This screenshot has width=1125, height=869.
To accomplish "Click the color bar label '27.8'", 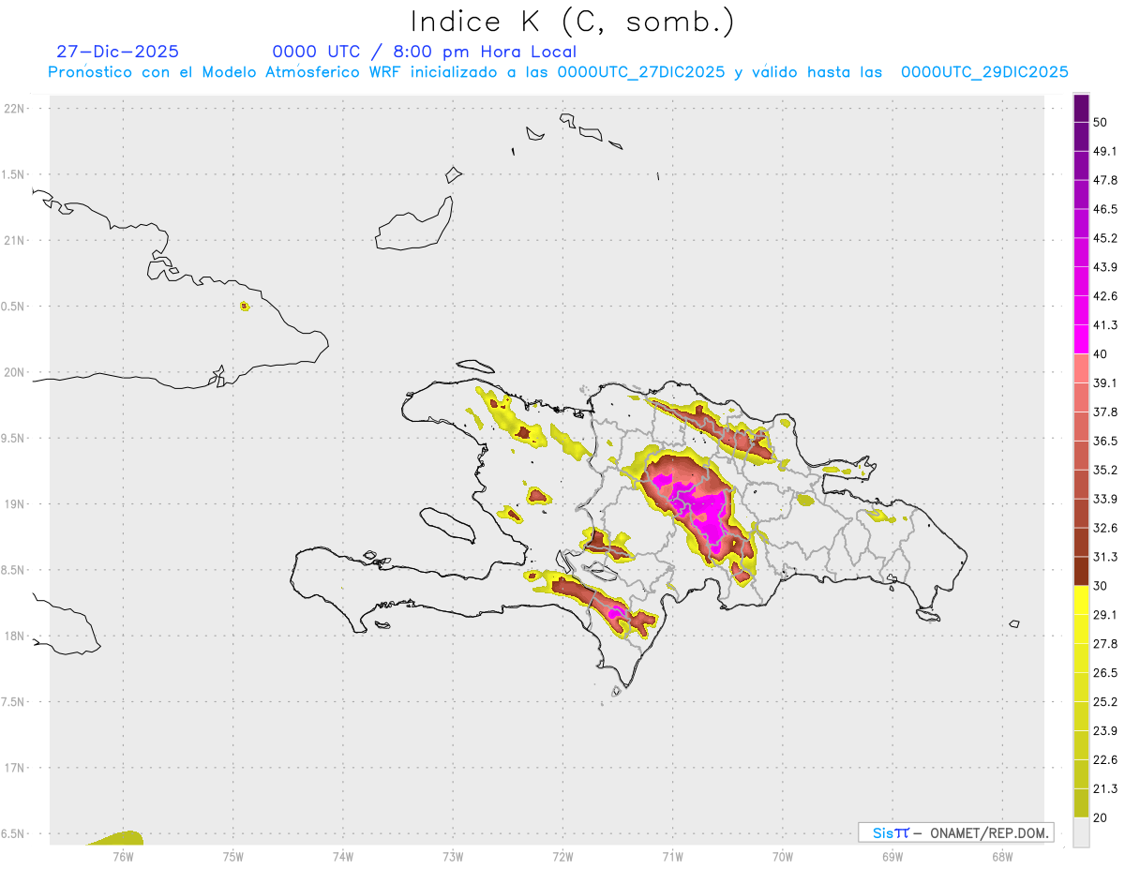I will pyautogui.click(x=1105, y=643).
